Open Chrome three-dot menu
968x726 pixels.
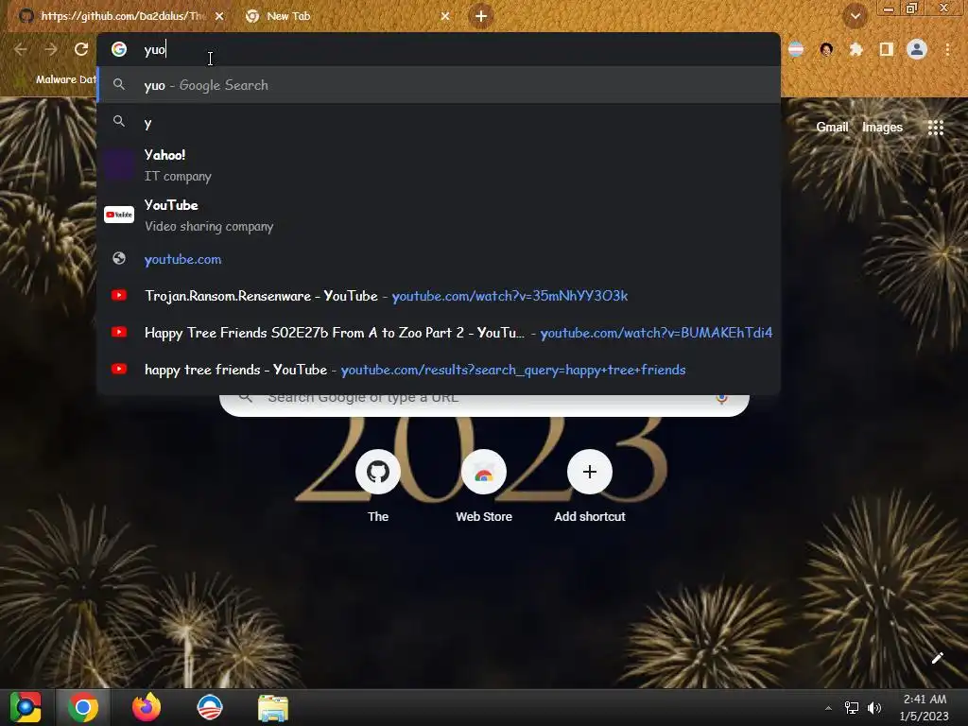point(947,49)
